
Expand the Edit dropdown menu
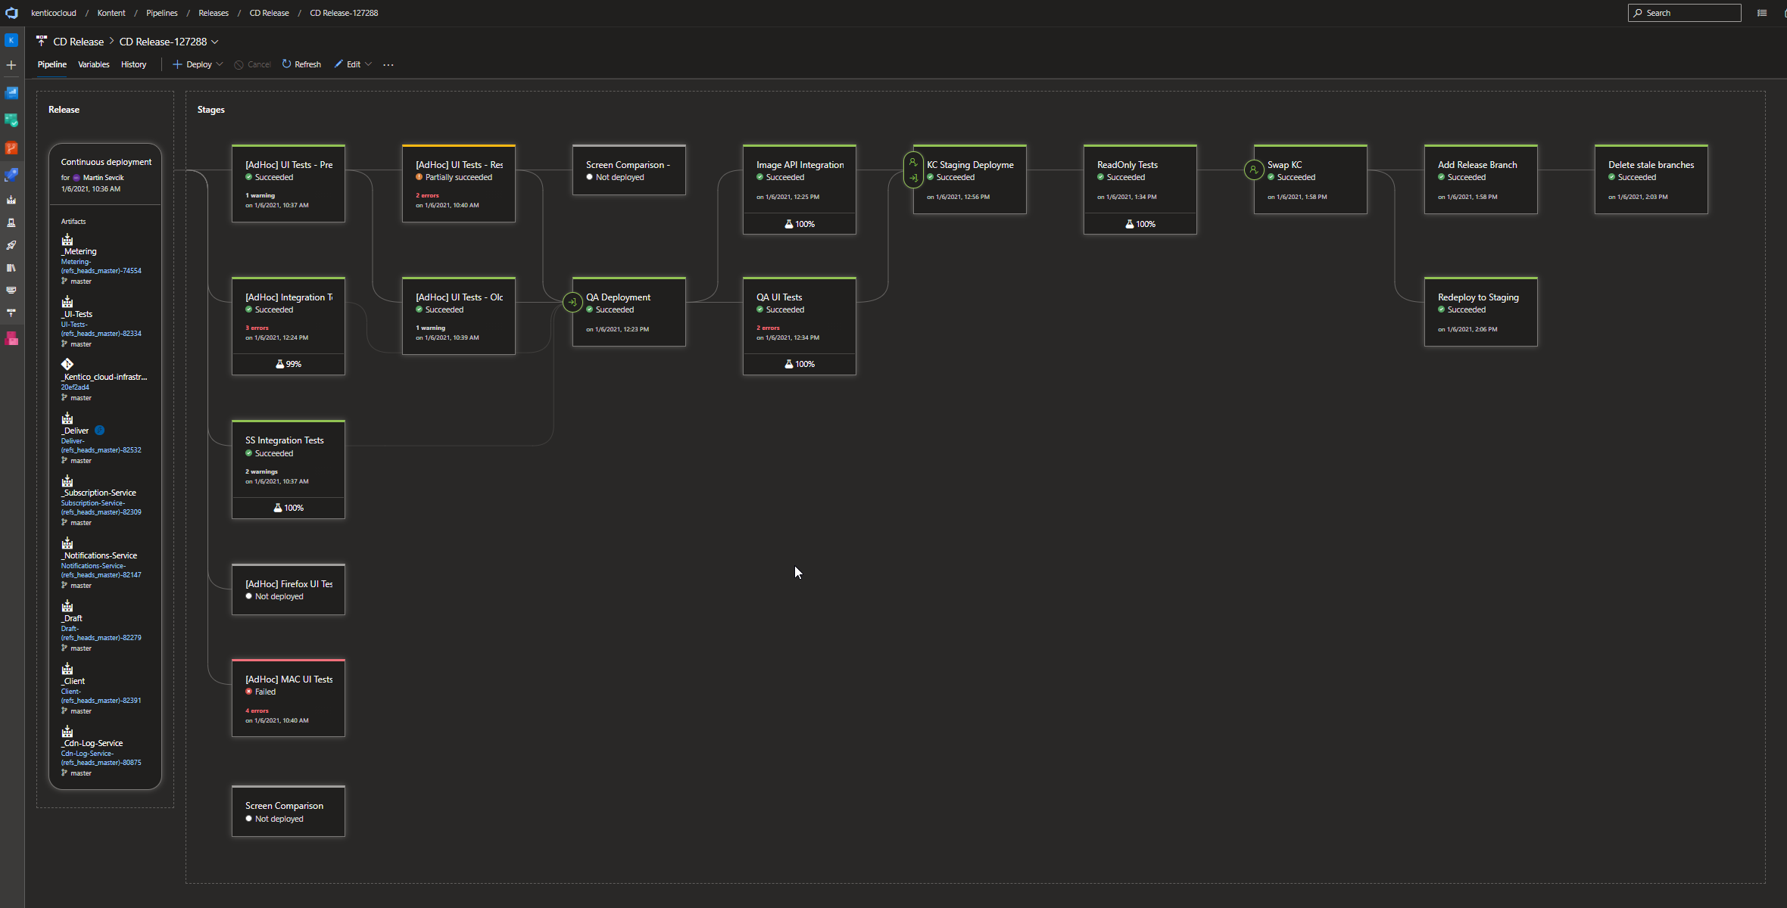click(x=368, y=64)
